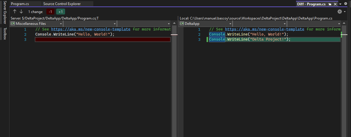Click the green +1 additions badge
The image size is (351, 137).
coord(60,12)
